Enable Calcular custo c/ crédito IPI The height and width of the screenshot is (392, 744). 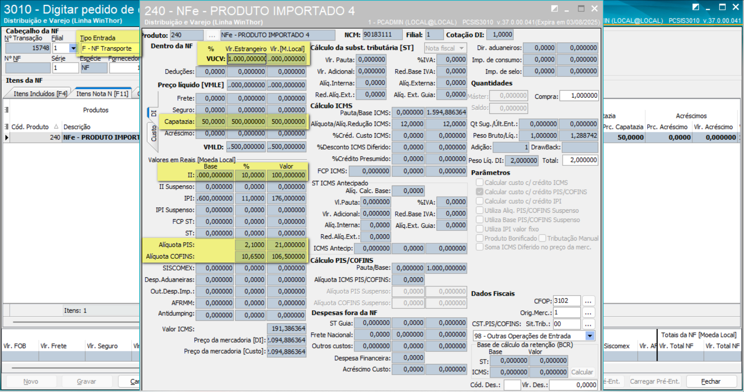(x=480, y=201)
